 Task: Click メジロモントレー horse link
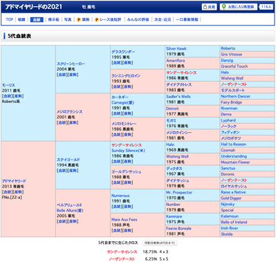tap(124, 124)
